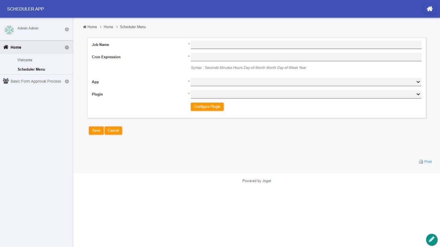440x247 pixels.
Task: Click the Admin Admin avatar icon
Action: coord(9,30)
